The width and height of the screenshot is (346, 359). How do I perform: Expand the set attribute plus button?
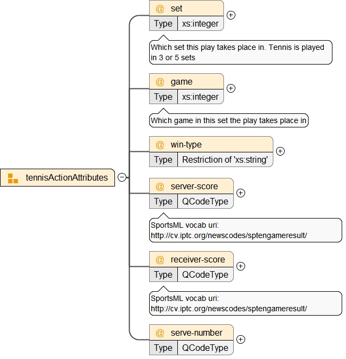(231, 15)
